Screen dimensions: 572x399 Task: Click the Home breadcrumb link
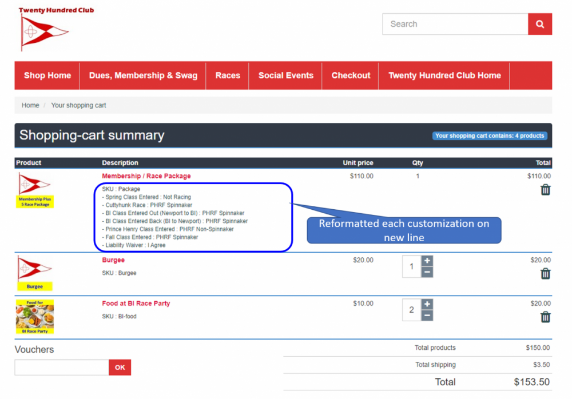pyautogui.click(x=30, y=105)
